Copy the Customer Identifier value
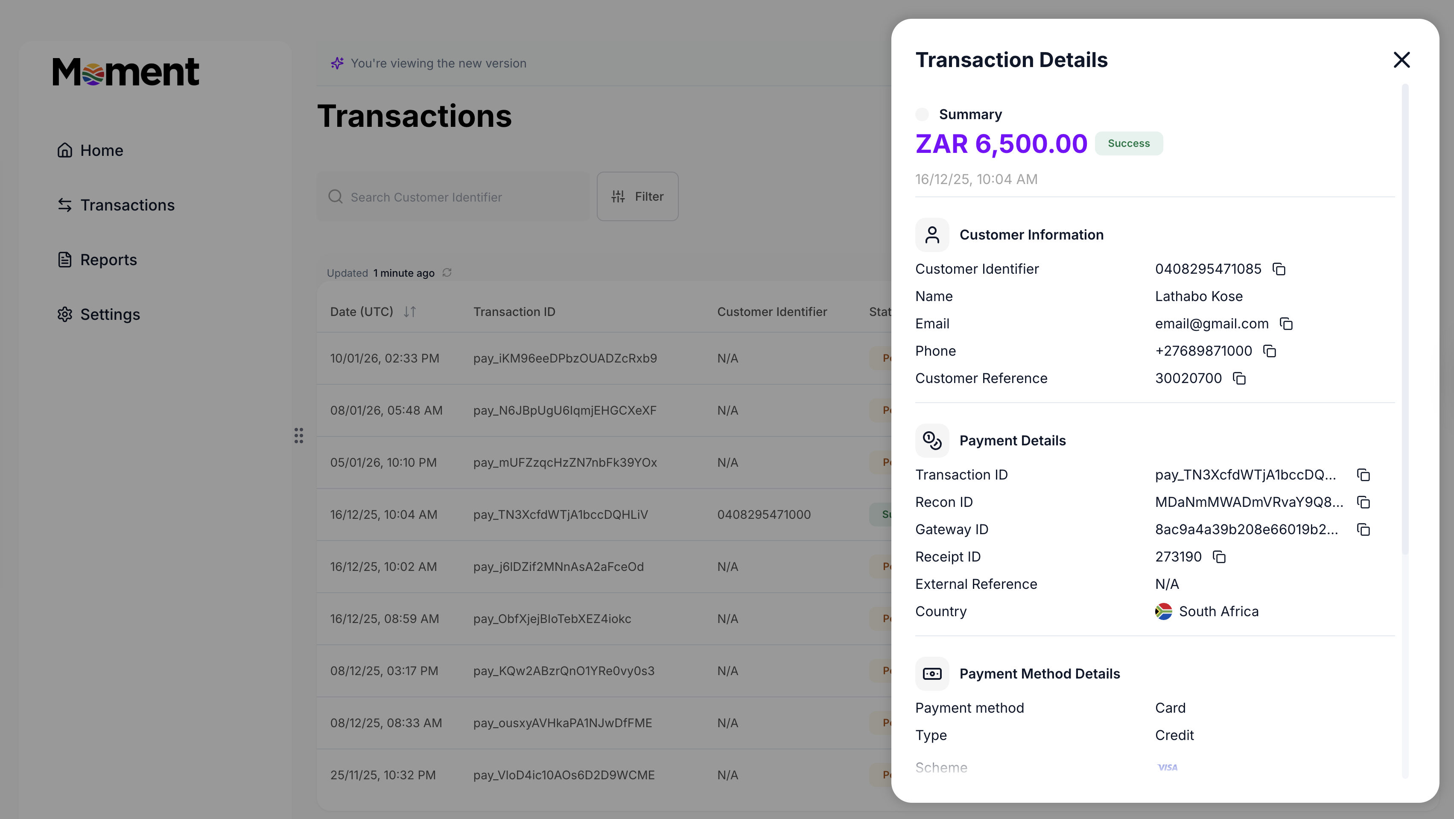Image resolution: width=1454 pixels, height=819 pixels. pos(1279,269)
